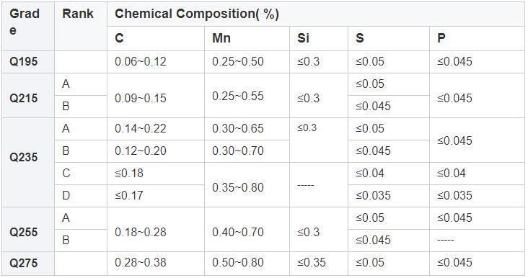Select the ≤0.35 silicon cell for Q275
528x278 pixels.
(319, 263)
